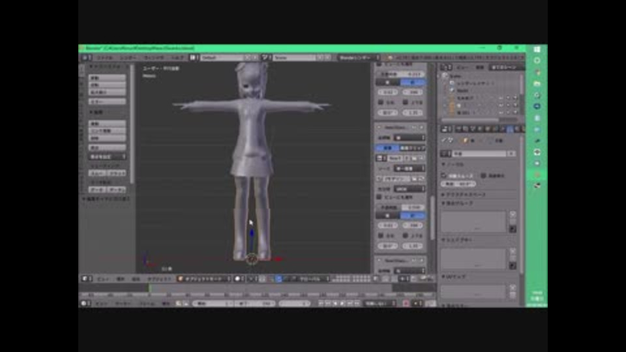Apply Smooth shading from the tool shelf
Image resolution: width=626 pixels, height=352 pixels.
(97, 173)
